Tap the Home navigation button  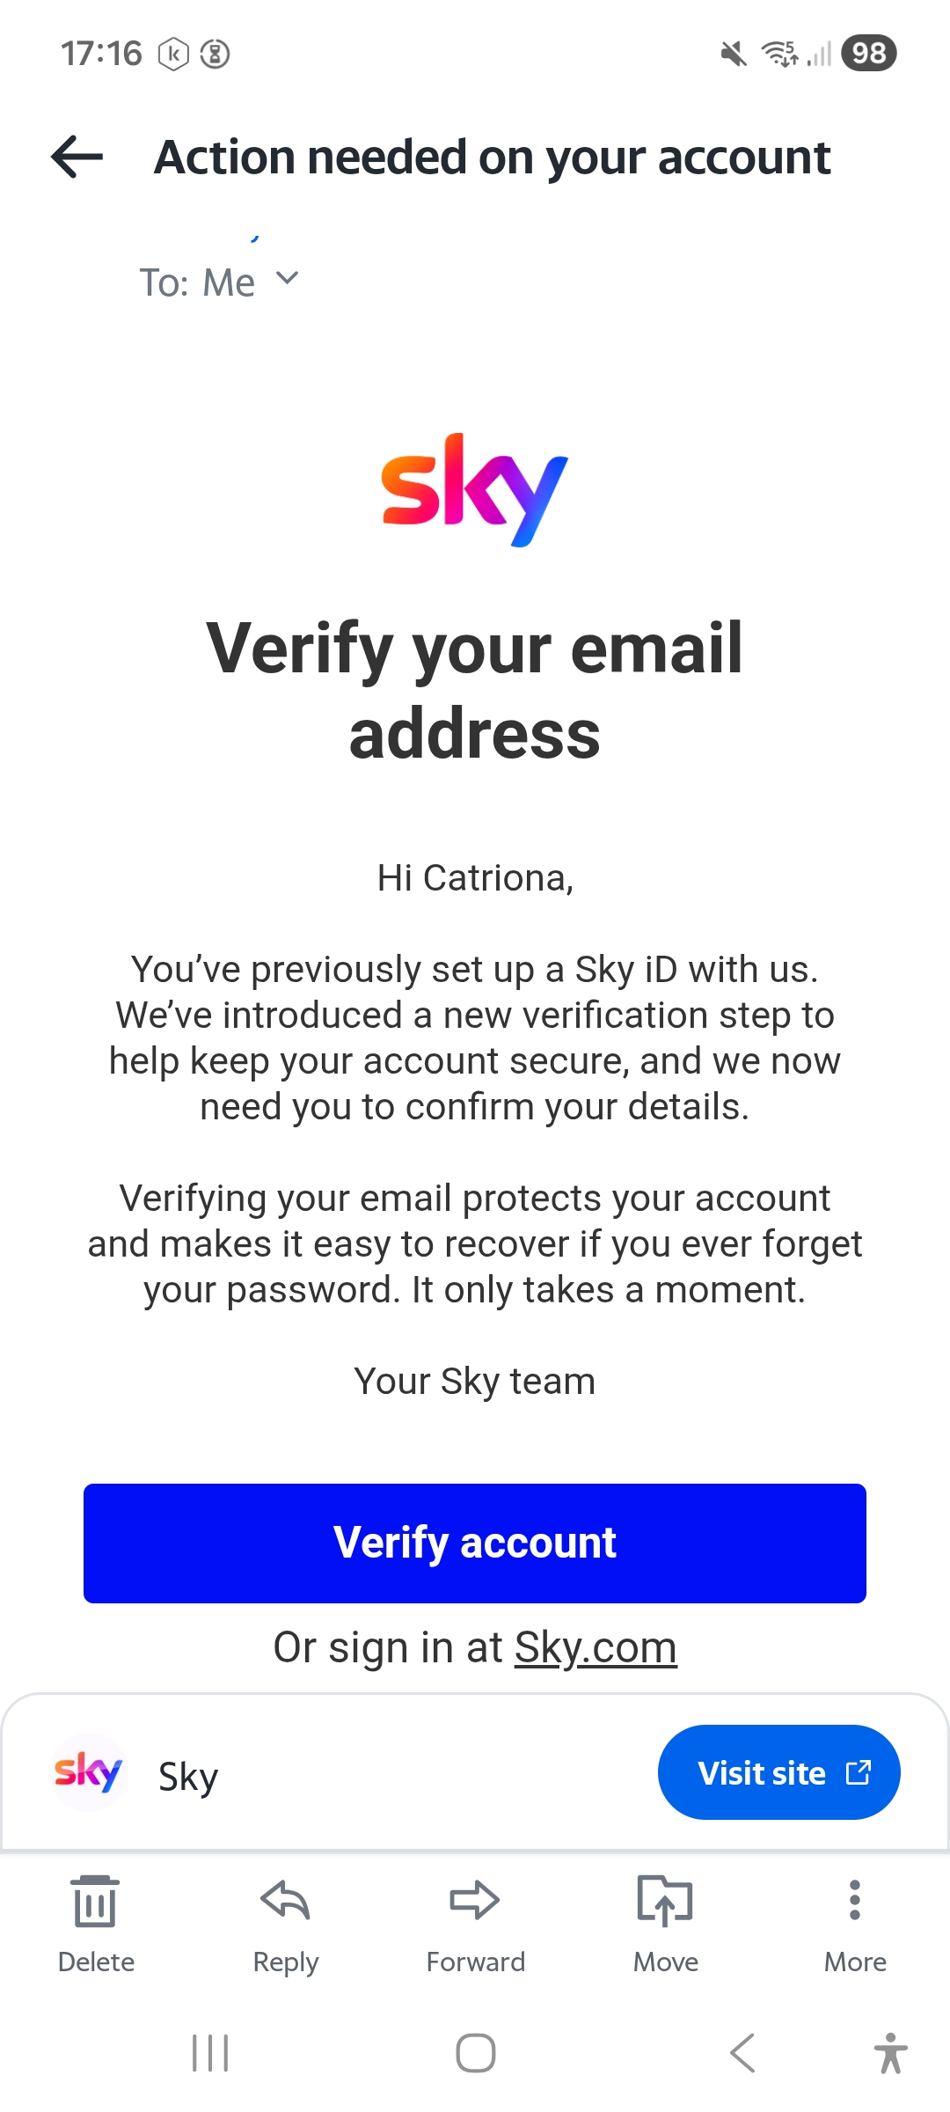pyautogui.click(x=475, y=2053)
